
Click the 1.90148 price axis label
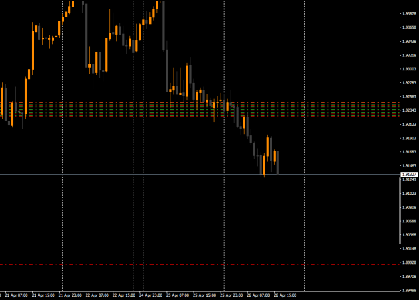(409, 249)
